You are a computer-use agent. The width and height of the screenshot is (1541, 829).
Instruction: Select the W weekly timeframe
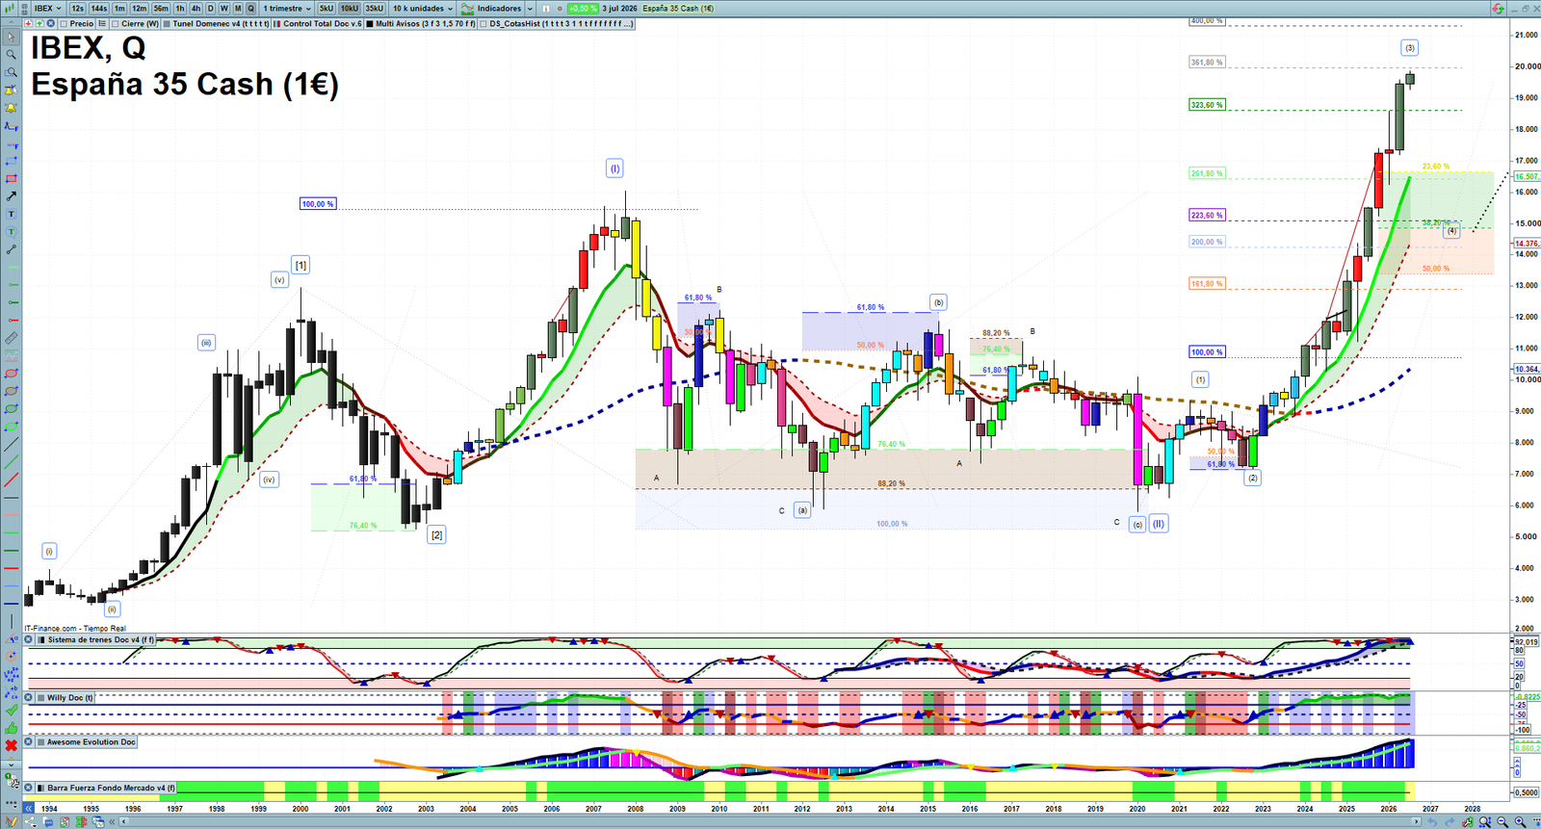(x=223, y=9)
